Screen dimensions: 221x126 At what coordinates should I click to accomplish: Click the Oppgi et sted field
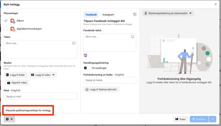(40, 96)
